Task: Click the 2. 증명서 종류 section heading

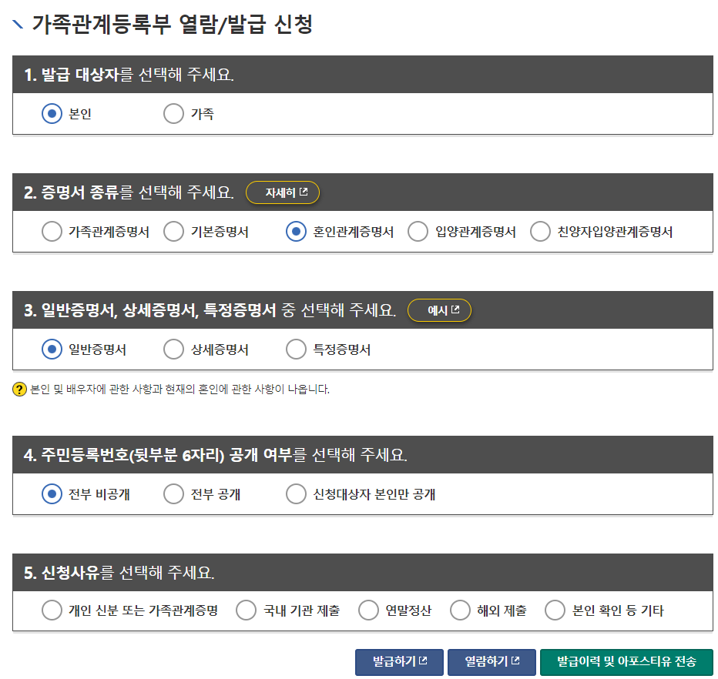Action: (129, 192)
